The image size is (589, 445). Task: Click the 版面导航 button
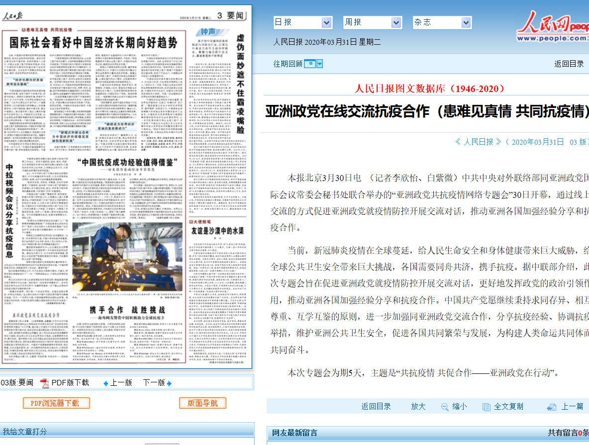[x=203, y=403]
